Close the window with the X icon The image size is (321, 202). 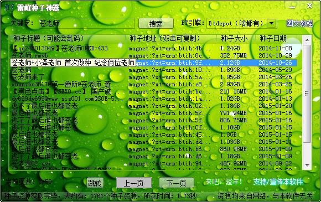click(x=309, y=6)
